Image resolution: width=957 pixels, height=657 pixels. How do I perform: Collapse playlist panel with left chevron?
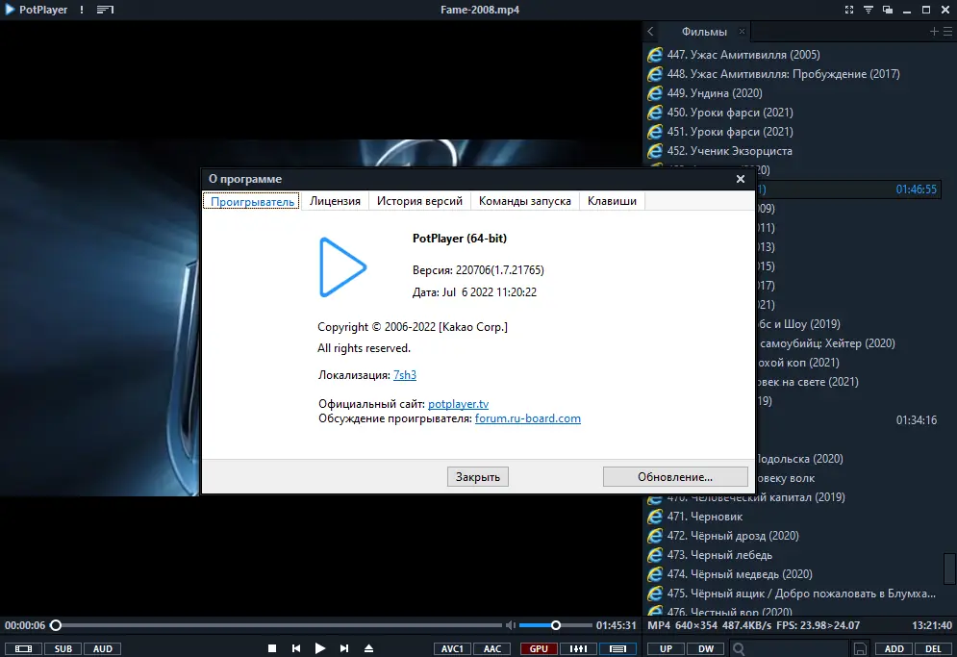[650, 31]
